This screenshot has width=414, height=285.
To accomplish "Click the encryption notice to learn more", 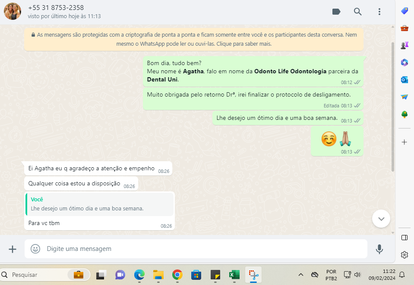I will pos(194,39).
